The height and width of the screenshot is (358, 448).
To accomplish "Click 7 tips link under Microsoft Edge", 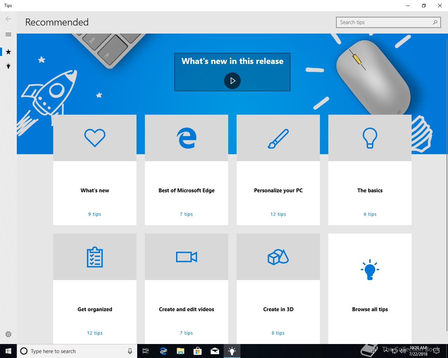I will 186,214.
